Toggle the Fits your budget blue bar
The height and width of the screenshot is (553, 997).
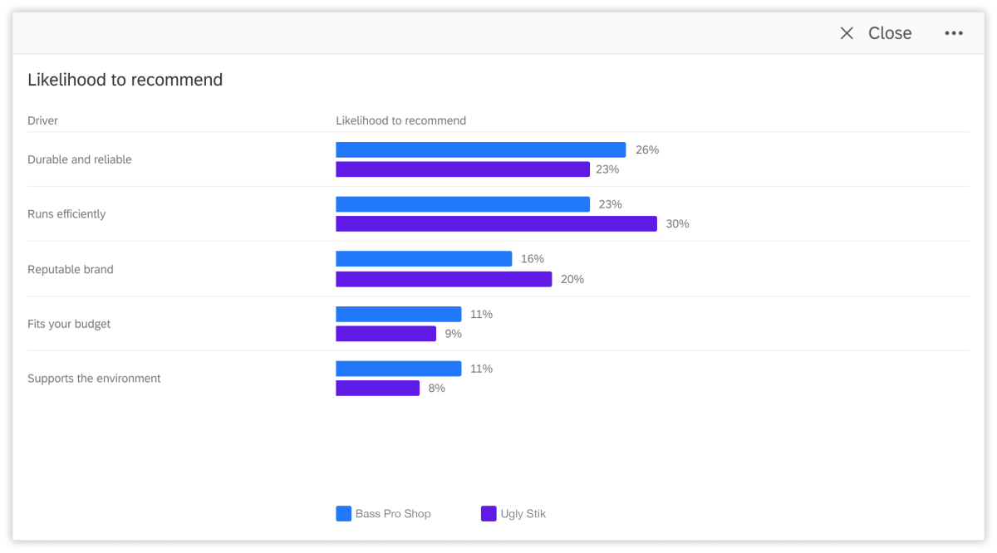(398, 314)
